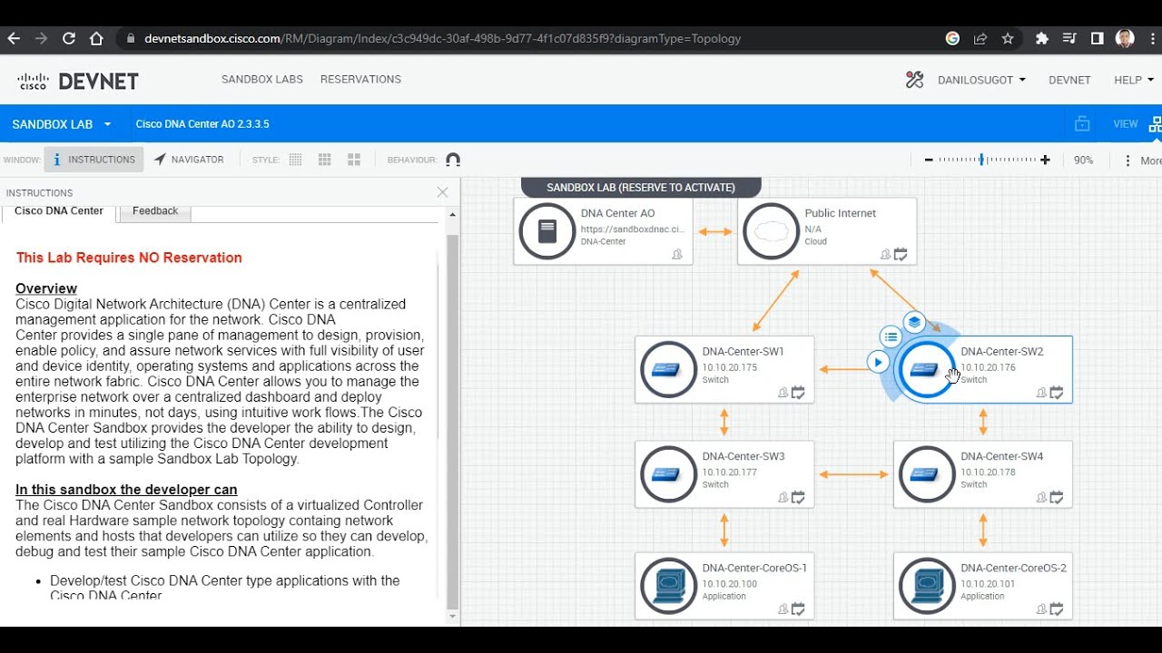Select the small grid style icon

295,160
